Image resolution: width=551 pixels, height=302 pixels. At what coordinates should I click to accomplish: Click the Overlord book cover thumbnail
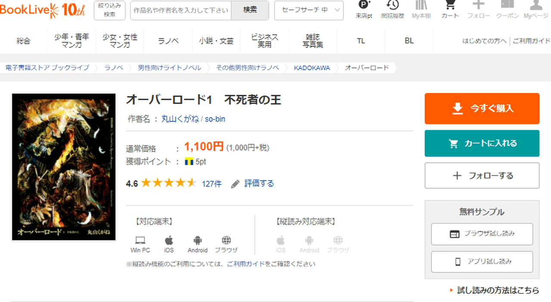click(64, 166)
